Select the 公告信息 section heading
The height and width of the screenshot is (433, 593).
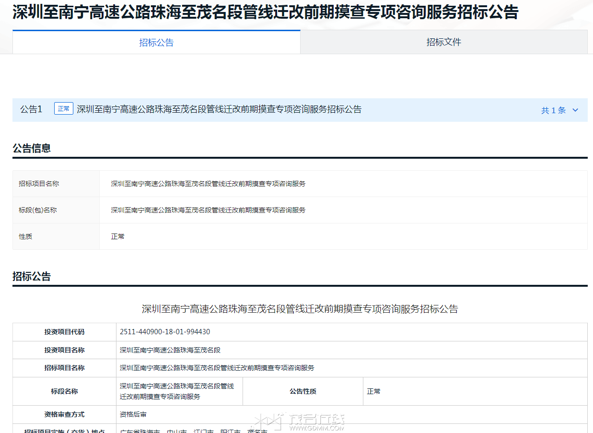tap(32, 148)
